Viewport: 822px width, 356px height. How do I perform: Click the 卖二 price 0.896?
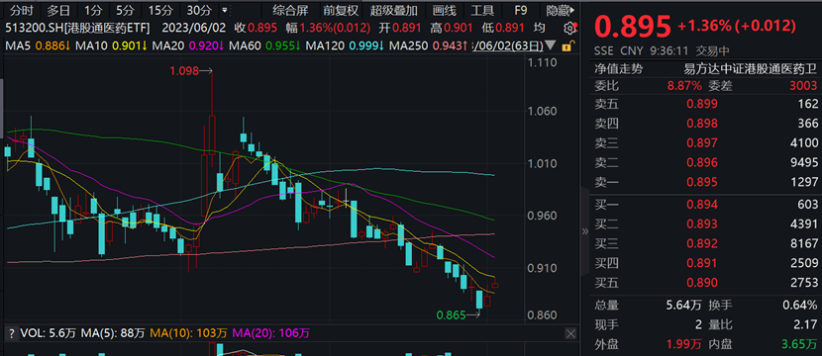(x=702, y=163)
